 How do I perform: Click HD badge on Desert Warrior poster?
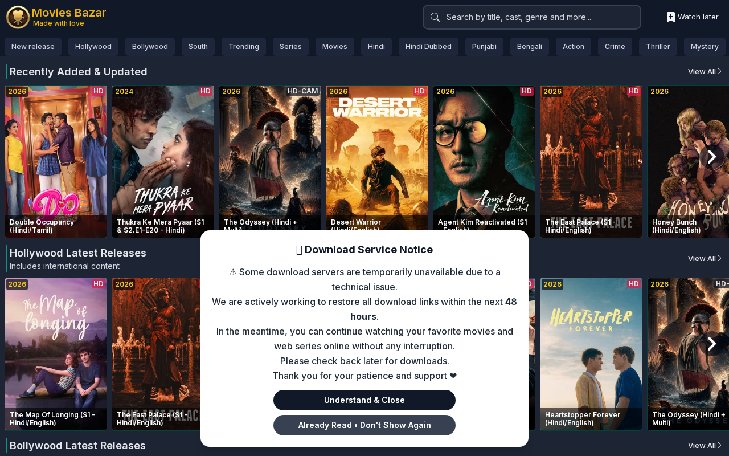coord(420,91)
